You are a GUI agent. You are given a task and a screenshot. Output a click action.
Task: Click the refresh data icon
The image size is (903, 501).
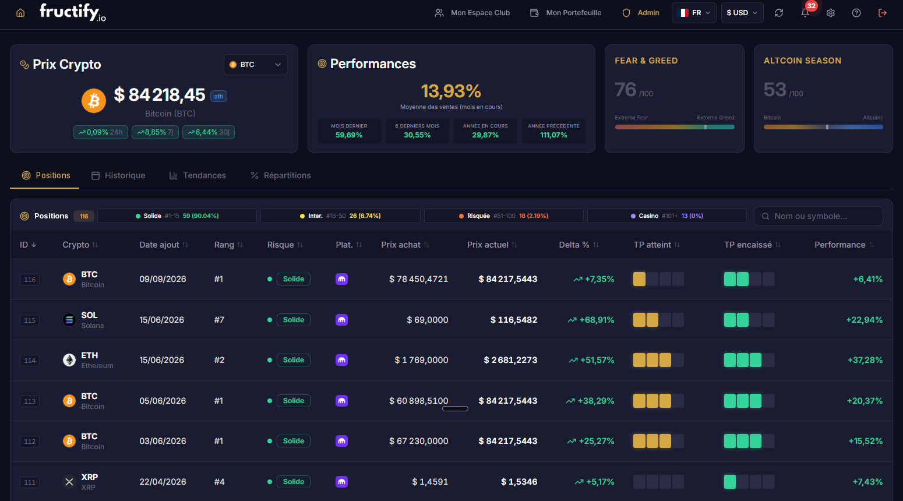click(779, 13)
